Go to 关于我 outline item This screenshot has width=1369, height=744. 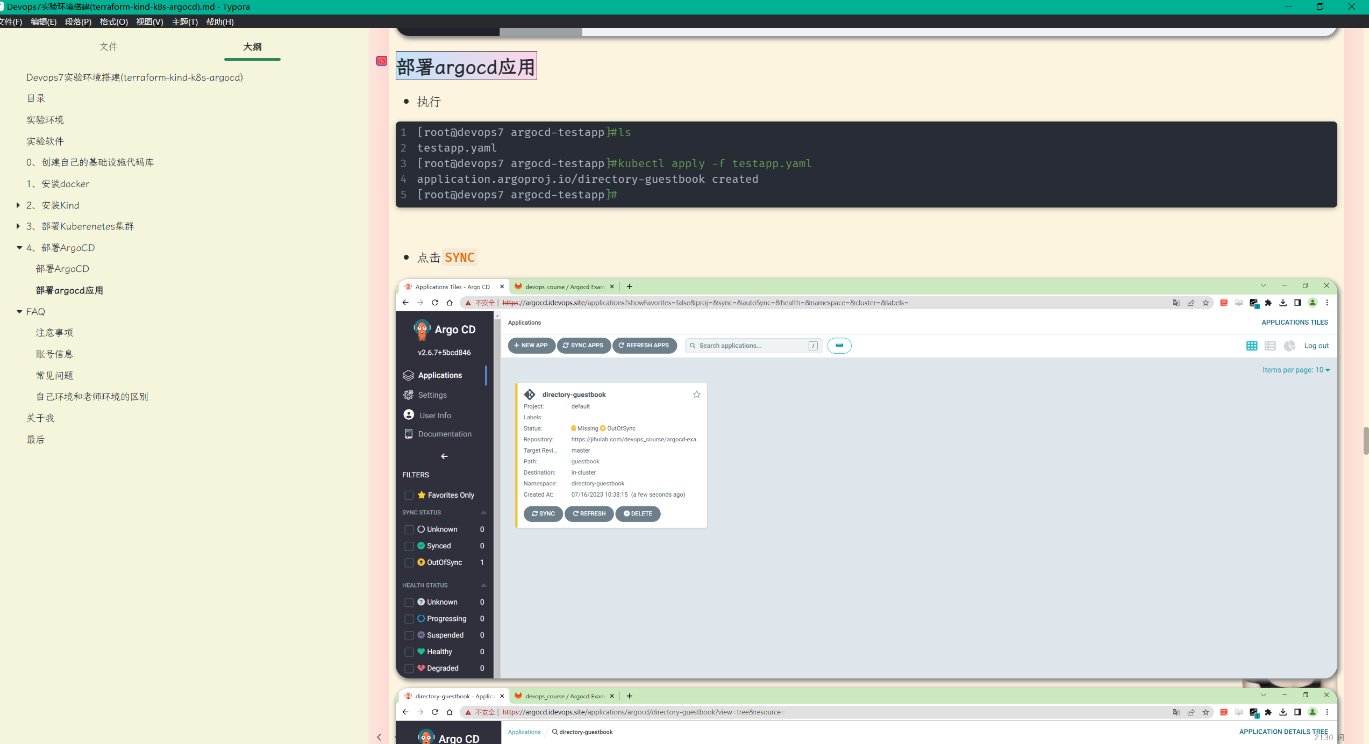[40, 418]
